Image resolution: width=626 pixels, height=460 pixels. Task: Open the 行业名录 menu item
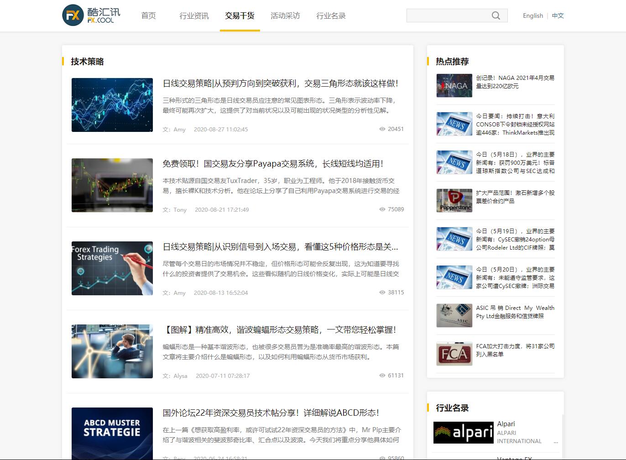(331, 15)
